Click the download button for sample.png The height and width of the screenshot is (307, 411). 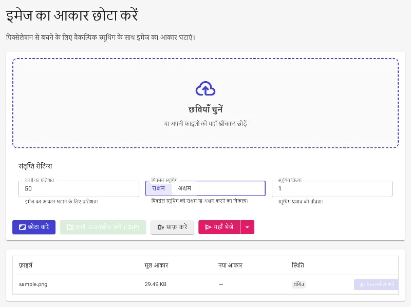click(377, 284)
